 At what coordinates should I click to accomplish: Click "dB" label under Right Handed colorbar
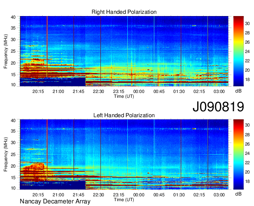coord(238,91)
